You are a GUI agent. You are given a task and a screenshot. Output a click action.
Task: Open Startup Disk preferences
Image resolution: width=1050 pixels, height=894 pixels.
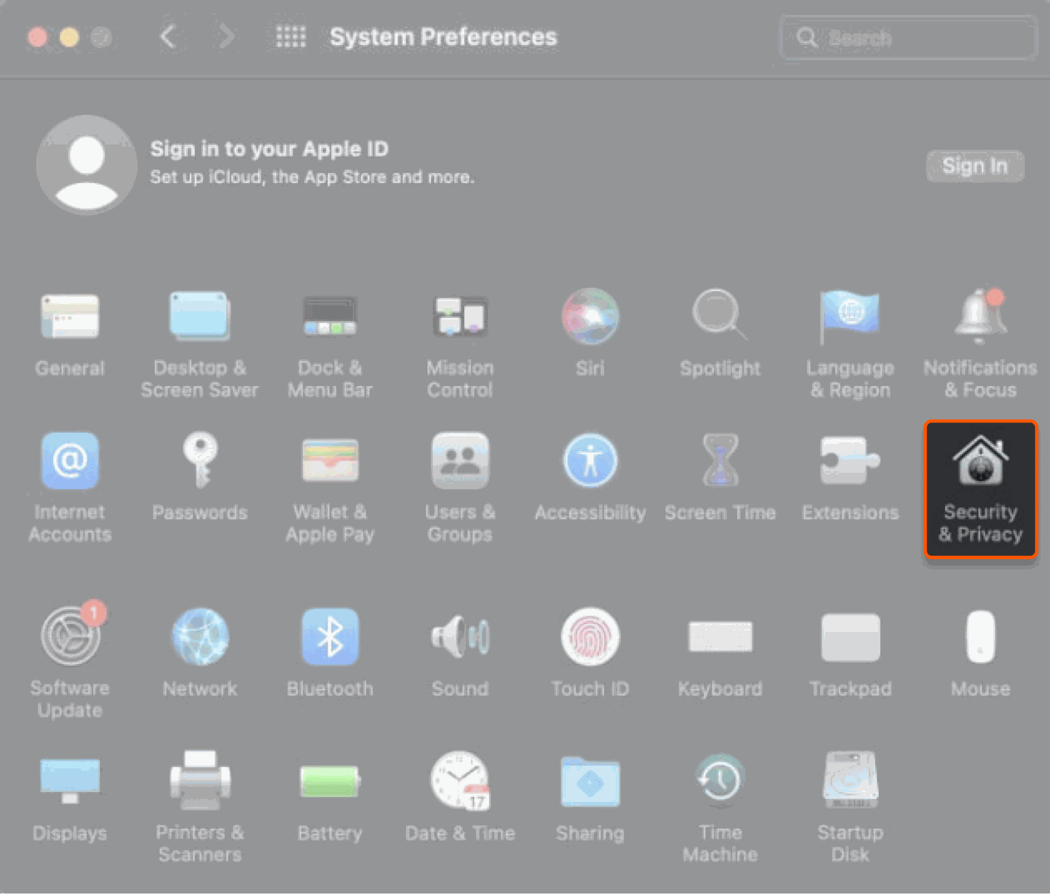point(850,808)
